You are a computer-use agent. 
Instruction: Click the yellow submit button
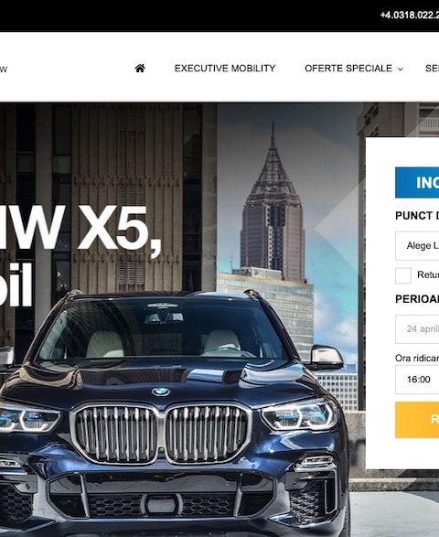417,420
